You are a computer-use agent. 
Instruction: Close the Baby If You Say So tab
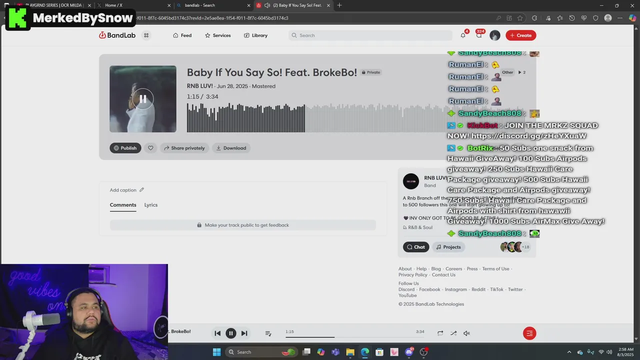(x=328, y=5)
